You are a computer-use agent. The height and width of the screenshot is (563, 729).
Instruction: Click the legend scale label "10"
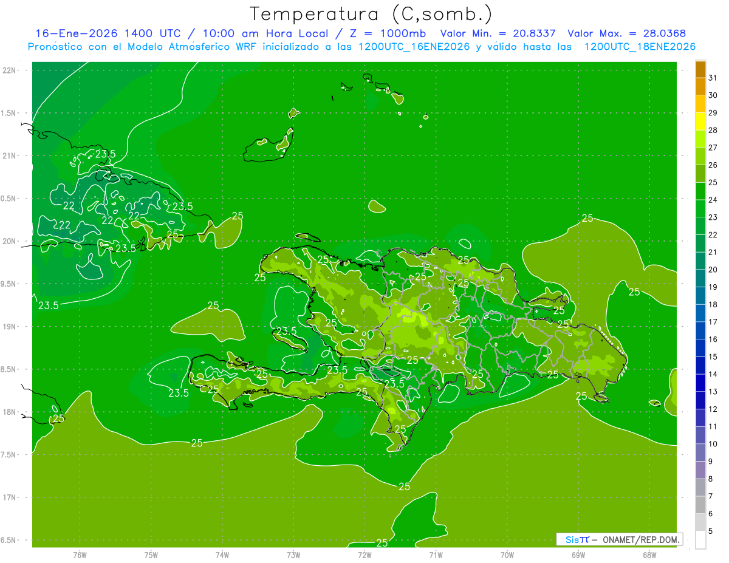pyautogui.click(x=713, y=444)
